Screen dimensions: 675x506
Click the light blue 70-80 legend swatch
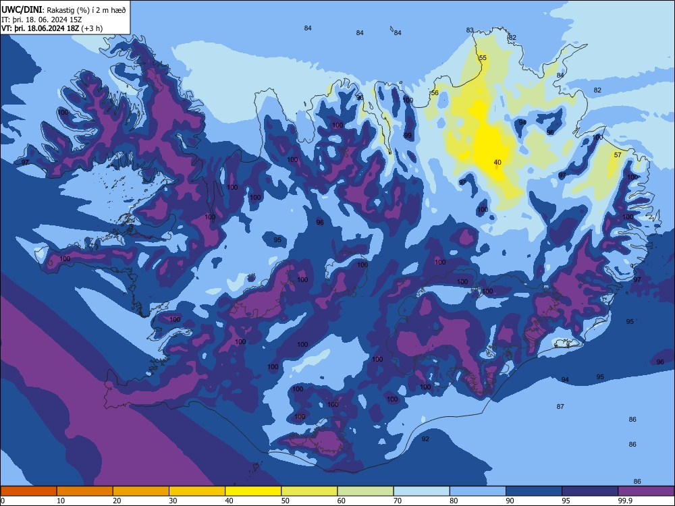click(x=421, y=491)
